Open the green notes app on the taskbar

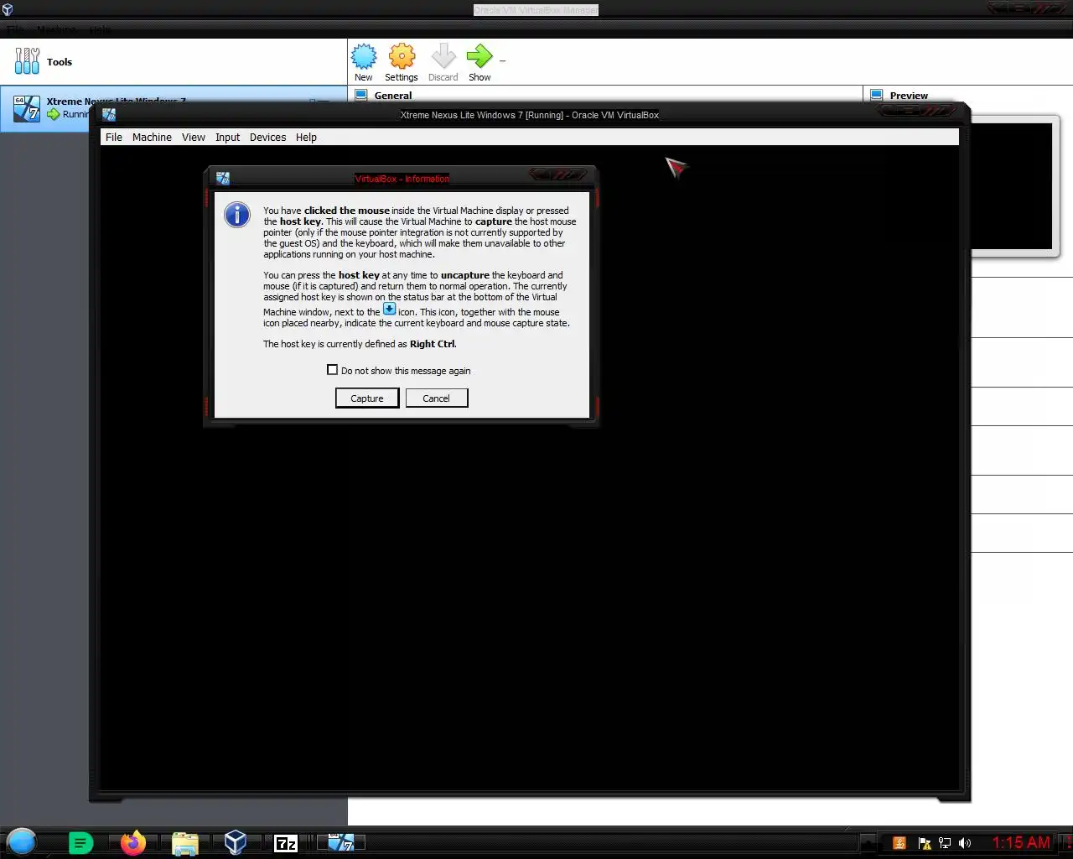(x=80, y=843)
